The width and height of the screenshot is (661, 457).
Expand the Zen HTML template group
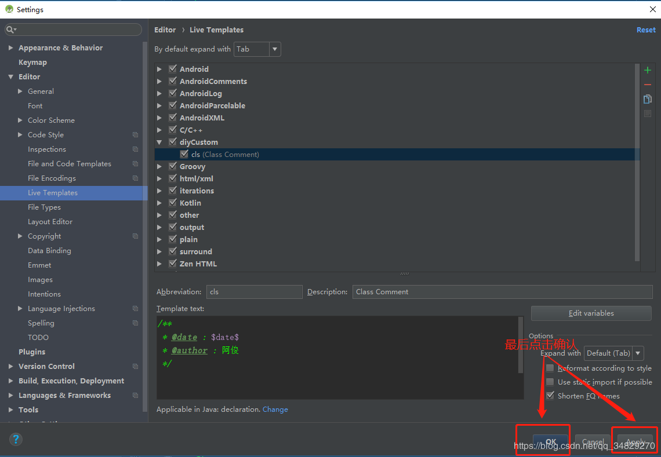pos(159,264)
